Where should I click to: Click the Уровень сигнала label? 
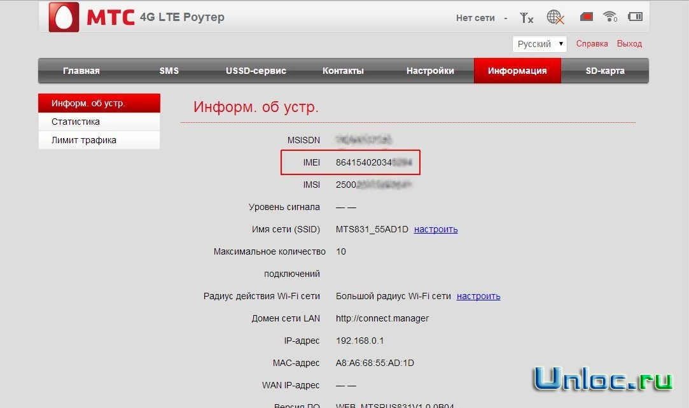click(284, 207)
